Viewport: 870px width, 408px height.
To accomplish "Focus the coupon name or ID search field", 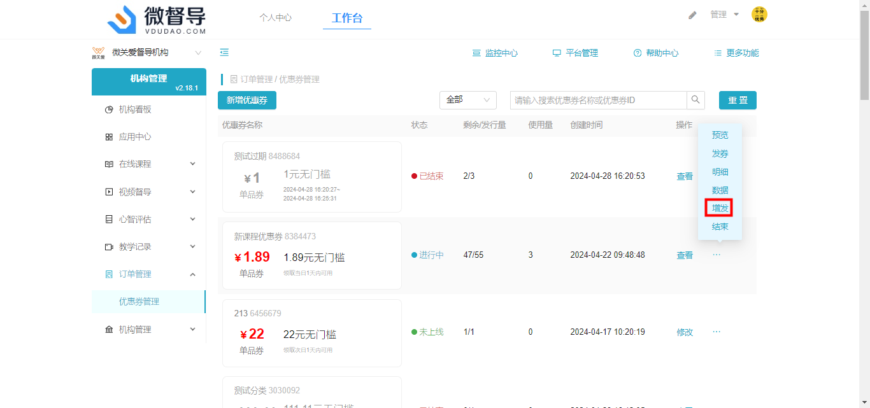I will [599, 100].
